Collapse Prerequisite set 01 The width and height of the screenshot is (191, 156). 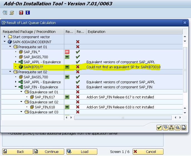coord(10,47)
